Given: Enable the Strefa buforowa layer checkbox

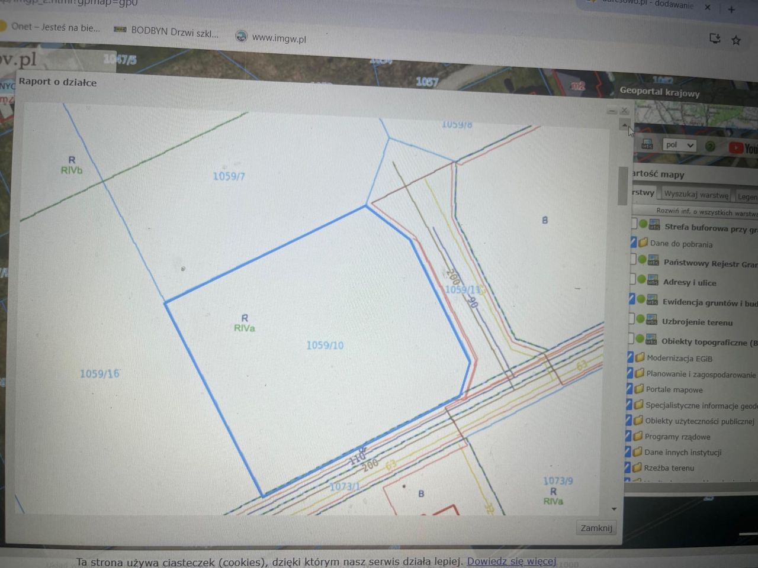Looking at the screenshot, I should (634, 224).
